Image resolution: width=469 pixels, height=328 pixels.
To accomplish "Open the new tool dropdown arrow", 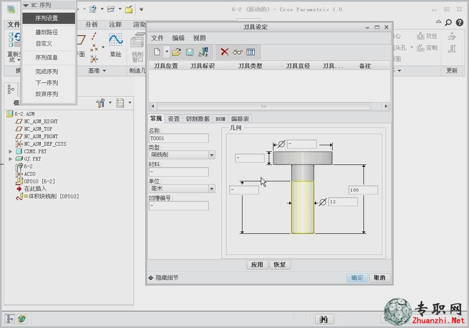I will click(x=166, y=52).
